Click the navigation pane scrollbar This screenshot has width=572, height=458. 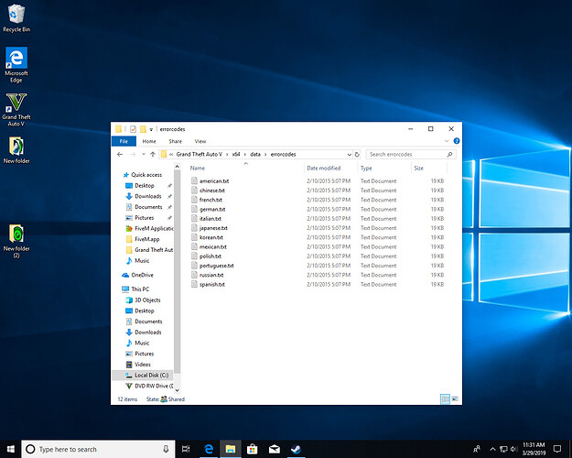pos(178,271)
